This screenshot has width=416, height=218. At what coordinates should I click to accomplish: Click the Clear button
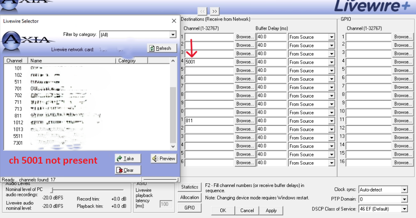click(x=128, y=170)
